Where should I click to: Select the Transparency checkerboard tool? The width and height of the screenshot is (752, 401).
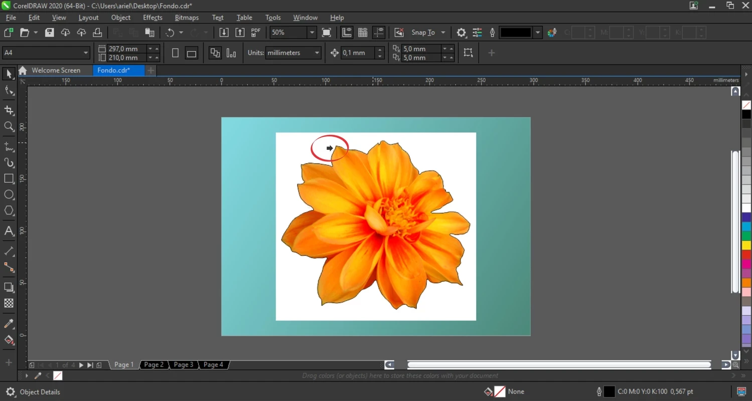click(9, 303)
